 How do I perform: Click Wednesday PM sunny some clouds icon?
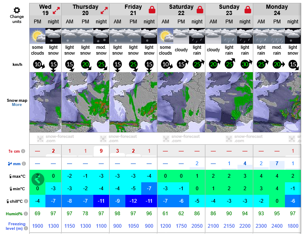pyautogui.click(x=37, y=36)
